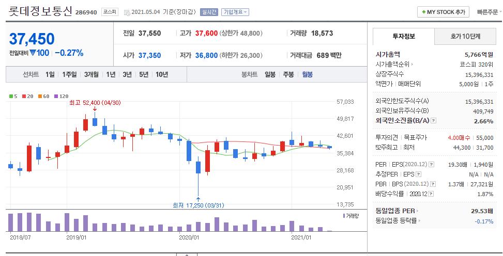Select the 1주일 line chart period
Viewport: 503px width, 256px height.
coord(69,74)
